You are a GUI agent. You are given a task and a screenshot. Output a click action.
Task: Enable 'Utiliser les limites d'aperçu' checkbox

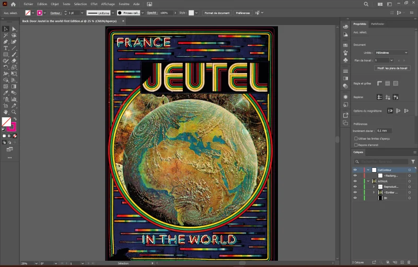(356, 139)
